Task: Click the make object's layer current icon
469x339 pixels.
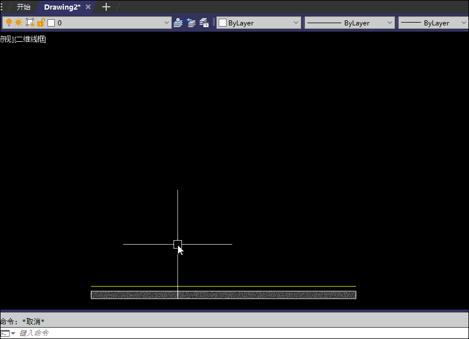Action: click(x=178, y=23)
